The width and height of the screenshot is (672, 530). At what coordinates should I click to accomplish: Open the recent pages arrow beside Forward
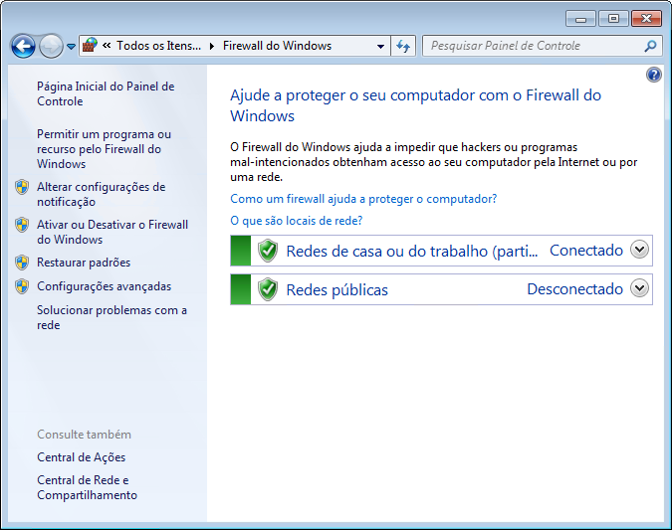(x=71, y=46)
